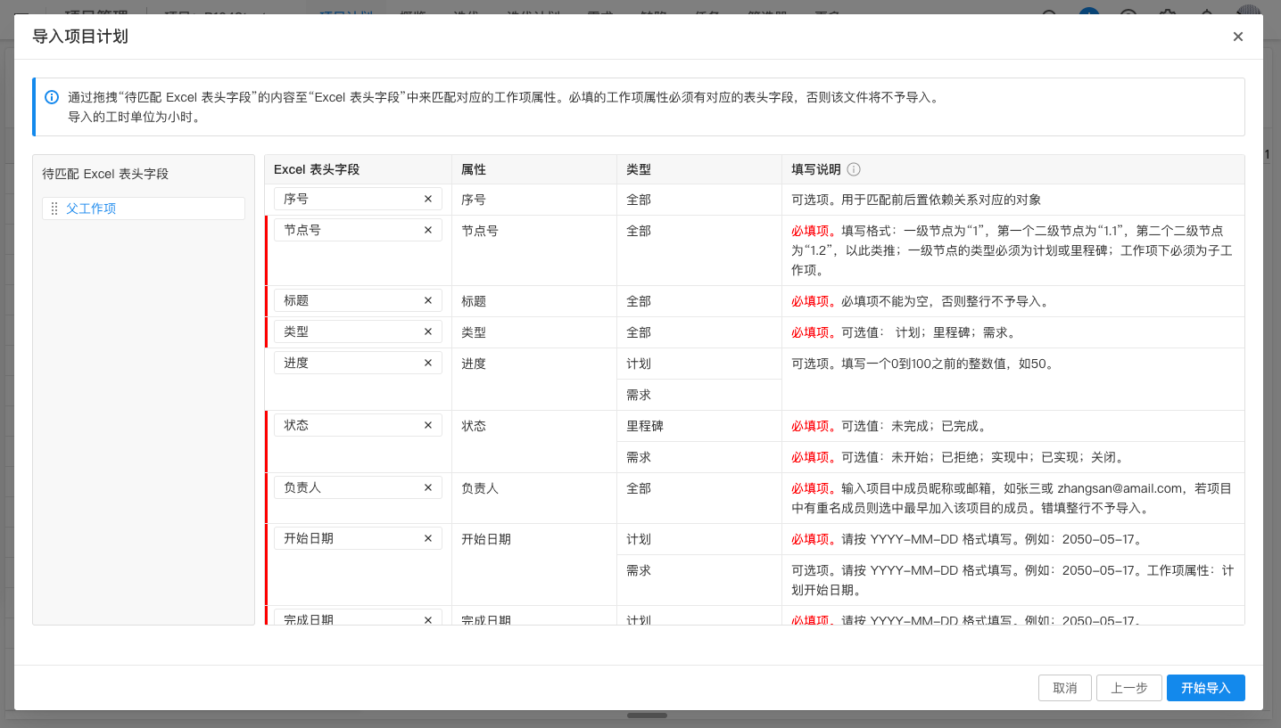Click the 状态 header field box

358,425
